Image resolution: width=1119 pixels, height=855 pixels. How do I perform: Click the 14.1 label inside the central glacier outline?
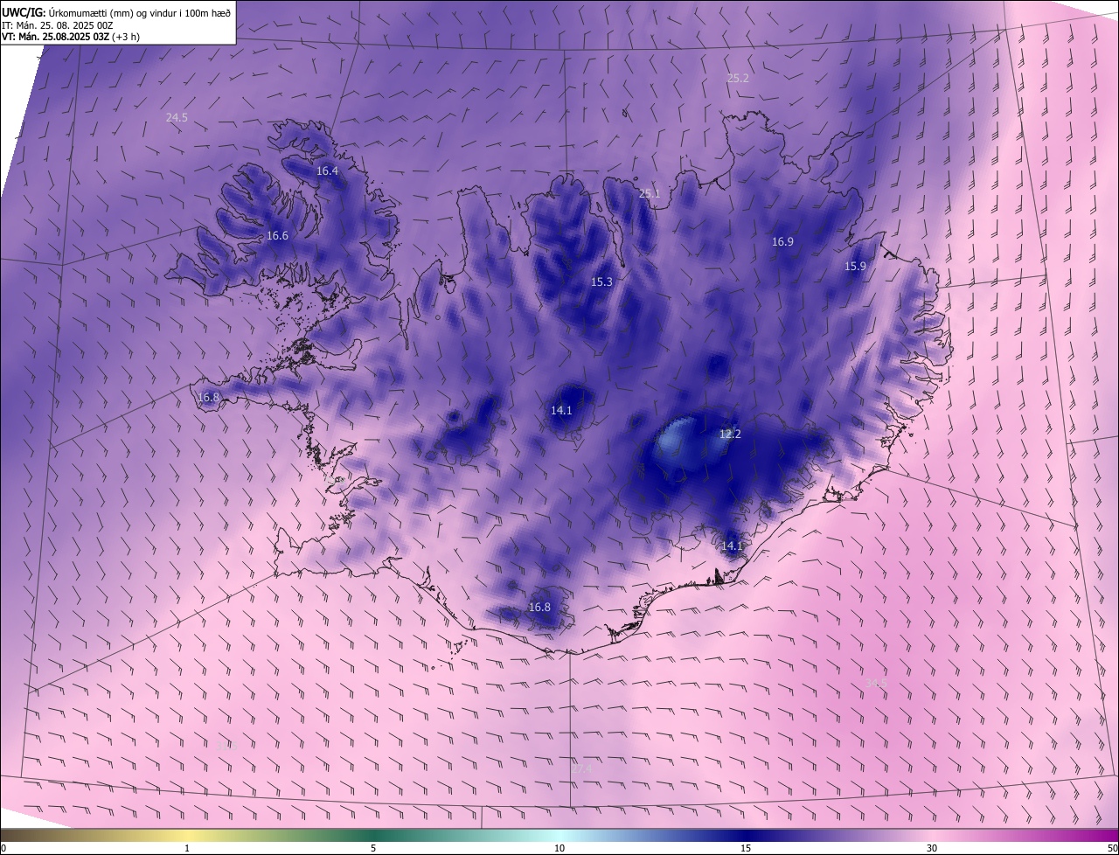pyautogui.click(x=560, y=410)
